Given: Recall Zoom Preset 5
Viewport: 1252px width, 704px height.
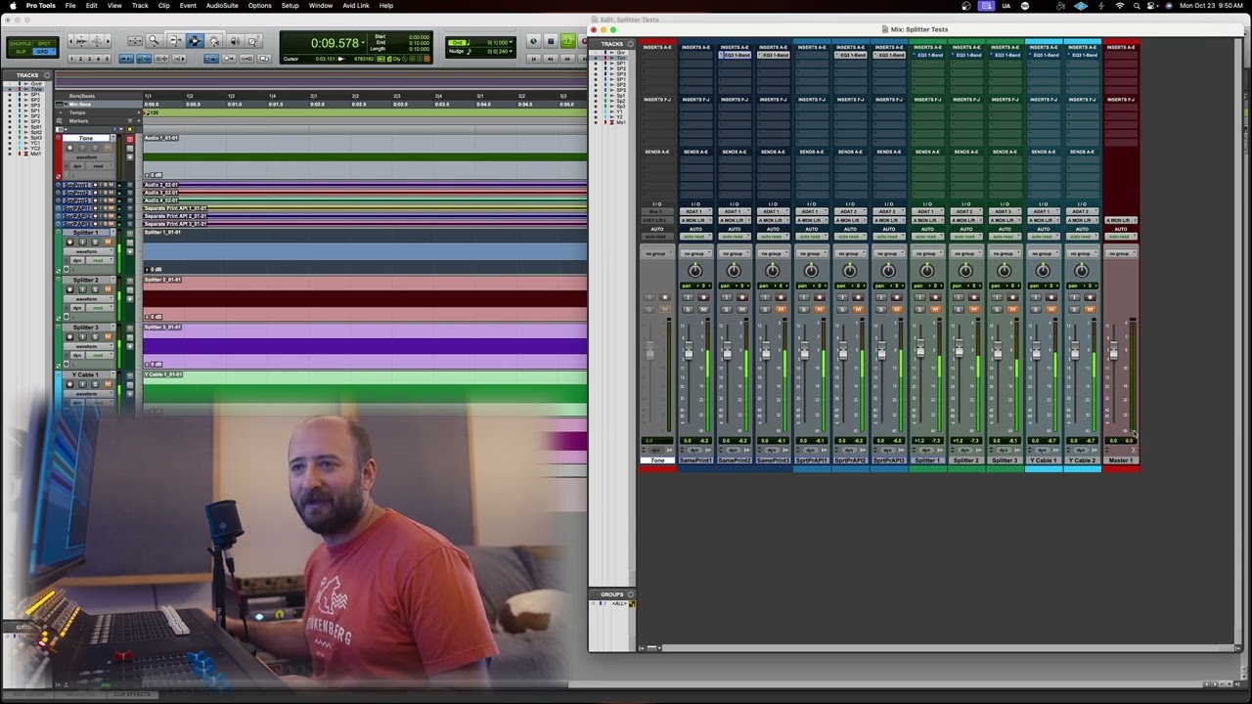Looking at the screenshot, I should point(105,59).
